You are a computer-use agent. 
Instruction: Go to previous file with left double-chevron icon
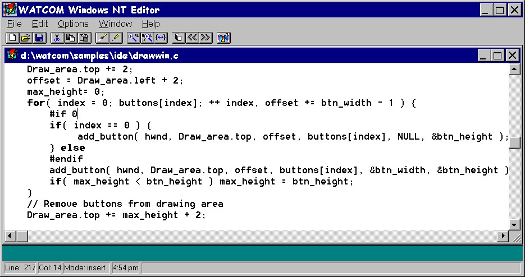click(x=192, y=38)
